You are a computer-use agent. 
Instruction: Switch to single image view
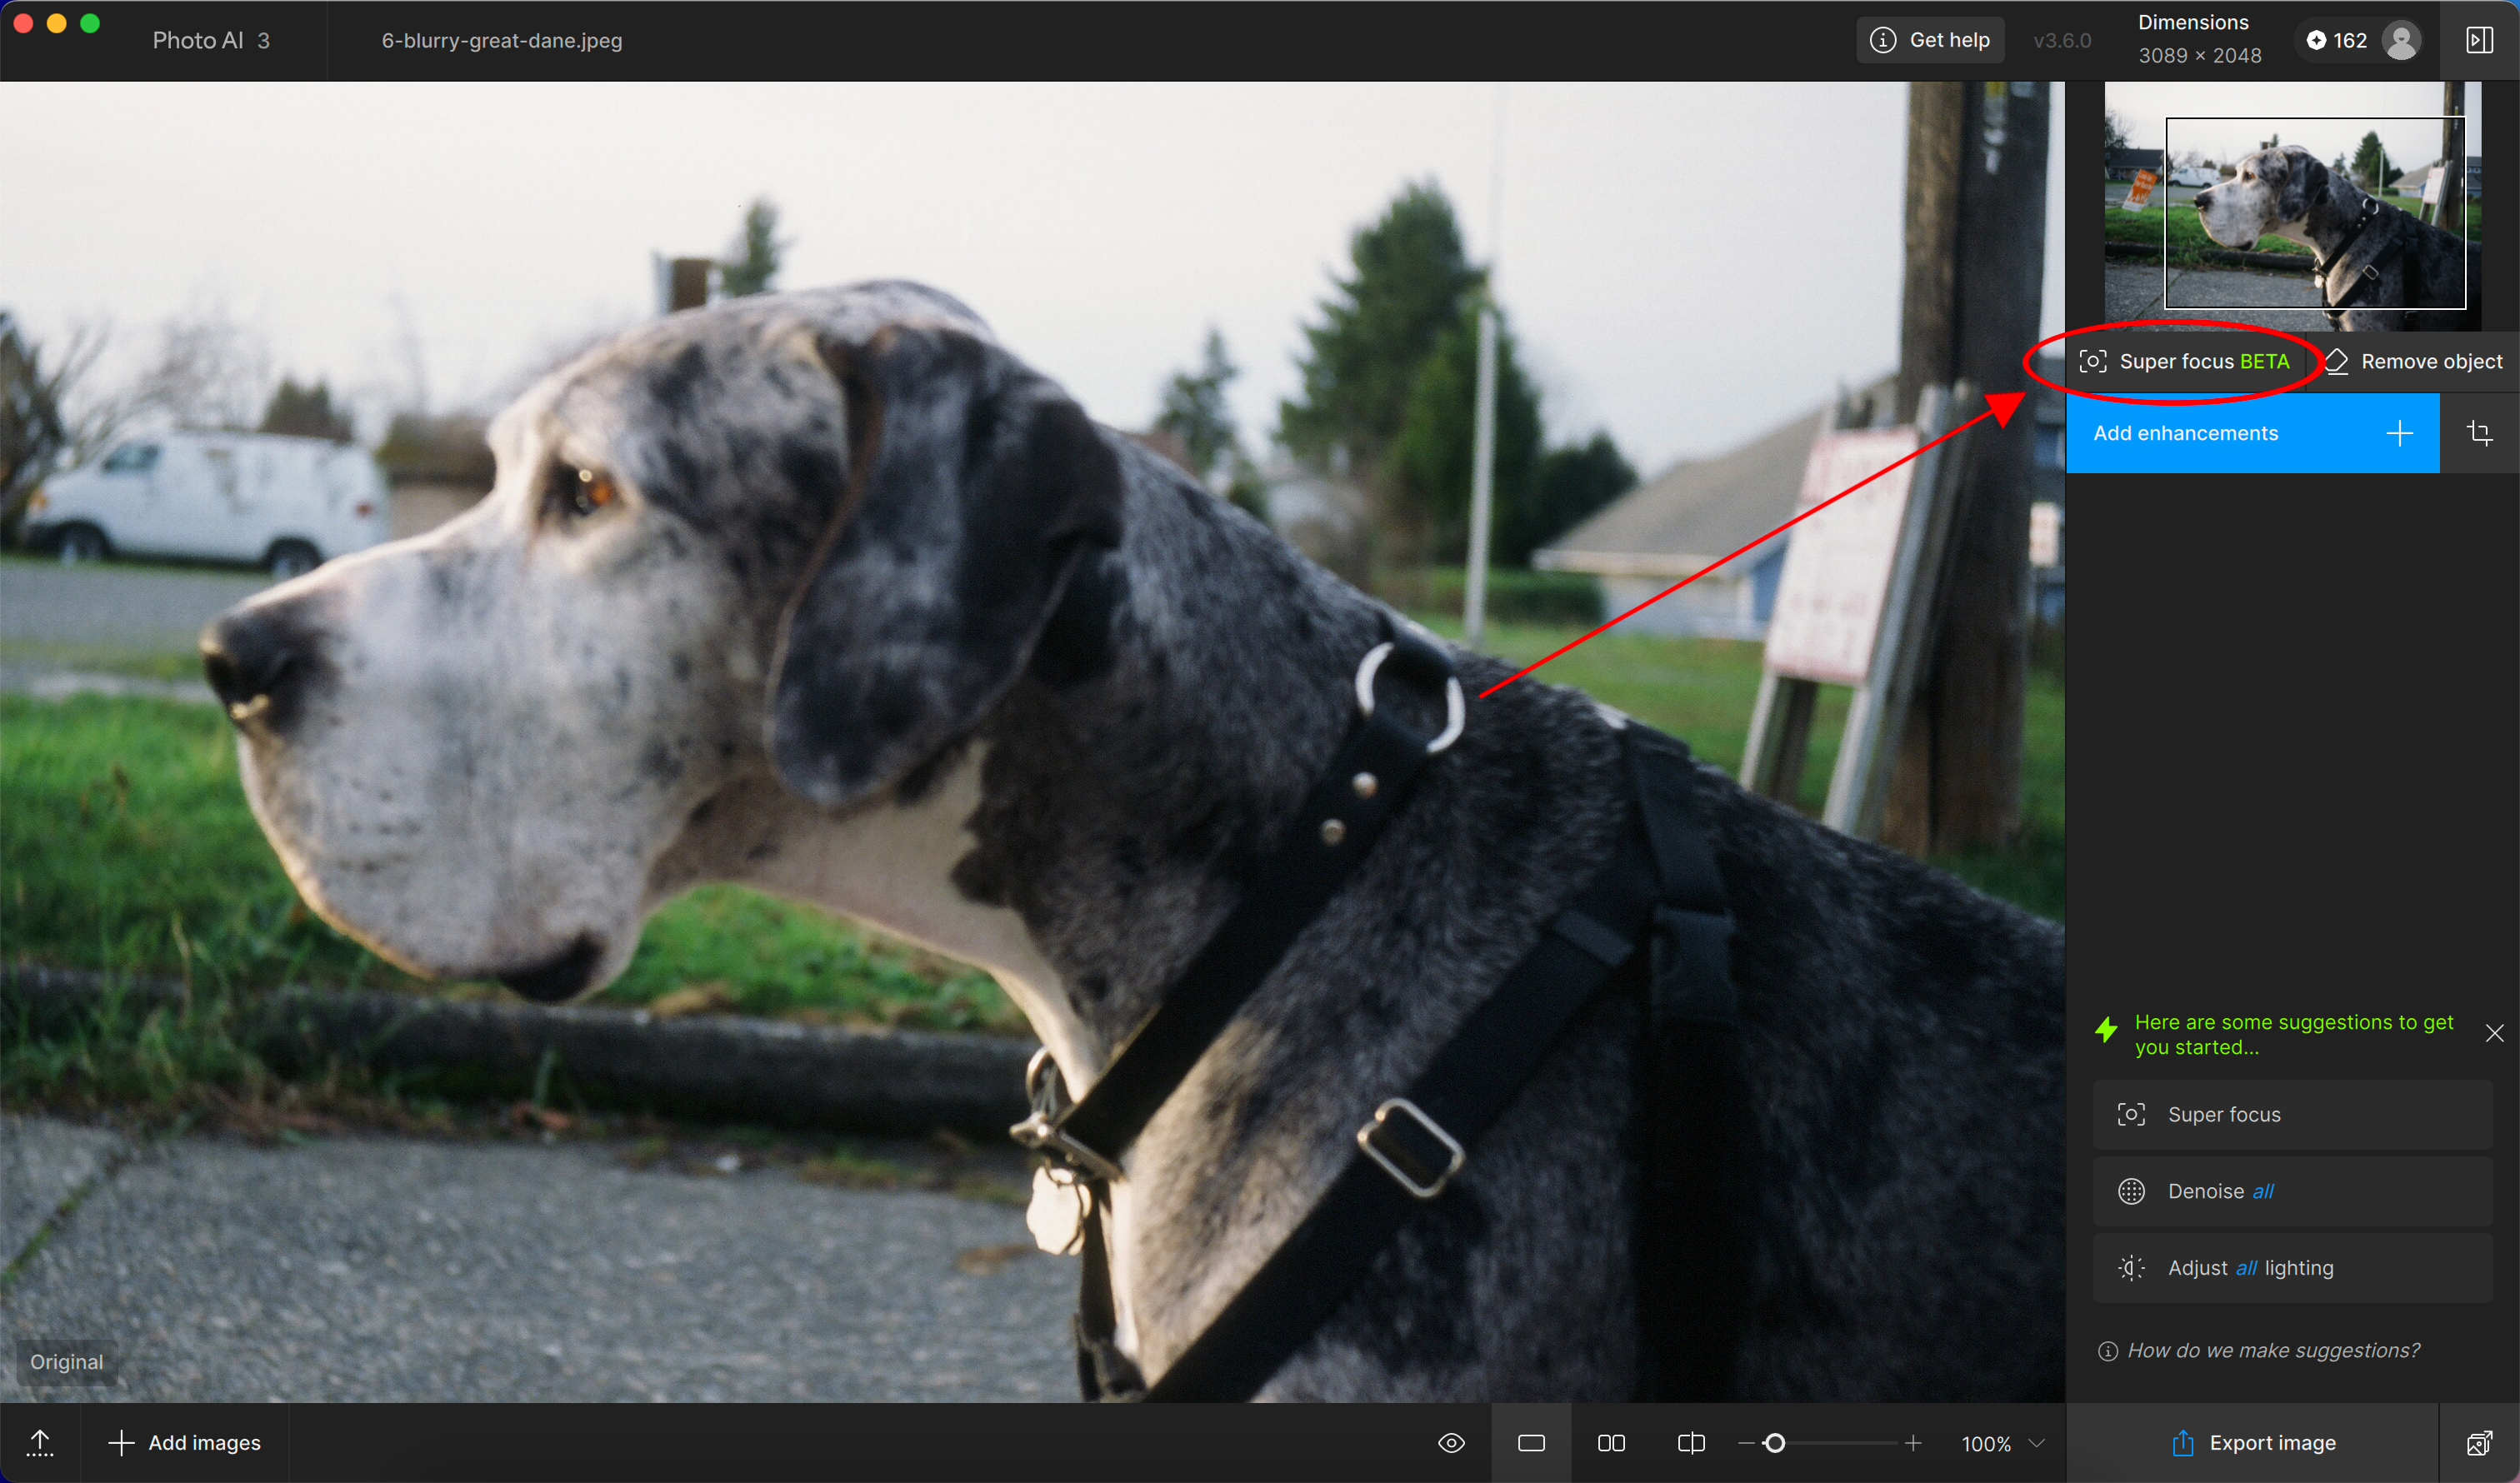[x=1531, y=1442]
